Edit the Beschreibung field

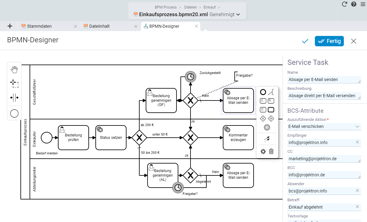[324, 96]
